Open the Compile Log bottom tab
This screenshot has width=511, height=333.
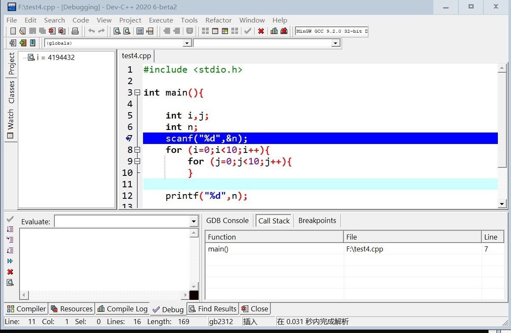[123, 309]
